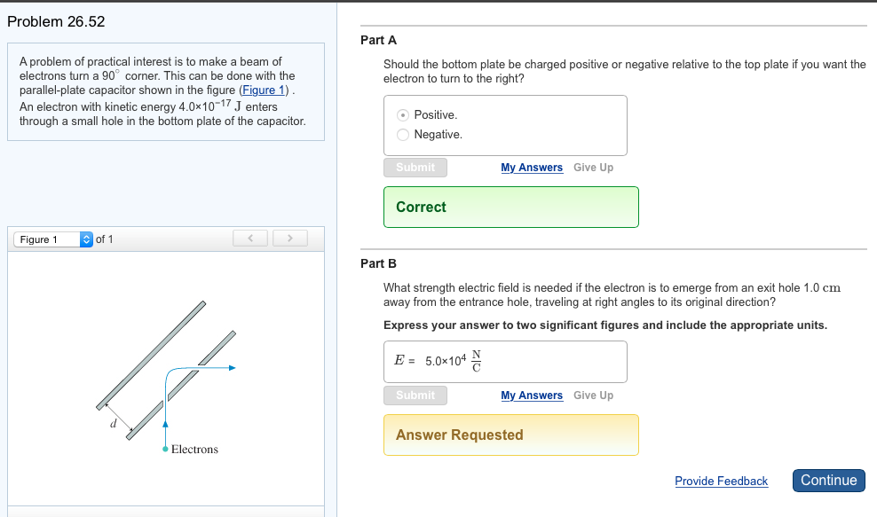Click Give Up for Part A
The height and width of the screenshot is (517, 877).
[x=593, y=167]
